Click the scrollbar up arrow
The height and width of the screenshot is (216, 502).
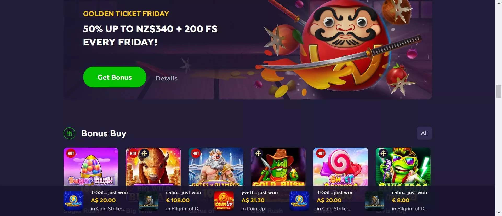499,3
